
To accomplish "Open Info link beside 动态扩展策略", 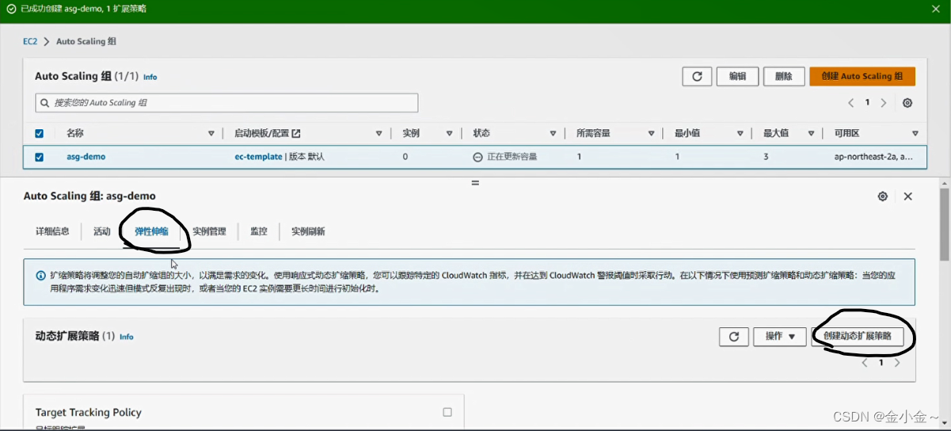I will (x=126, y=337).
